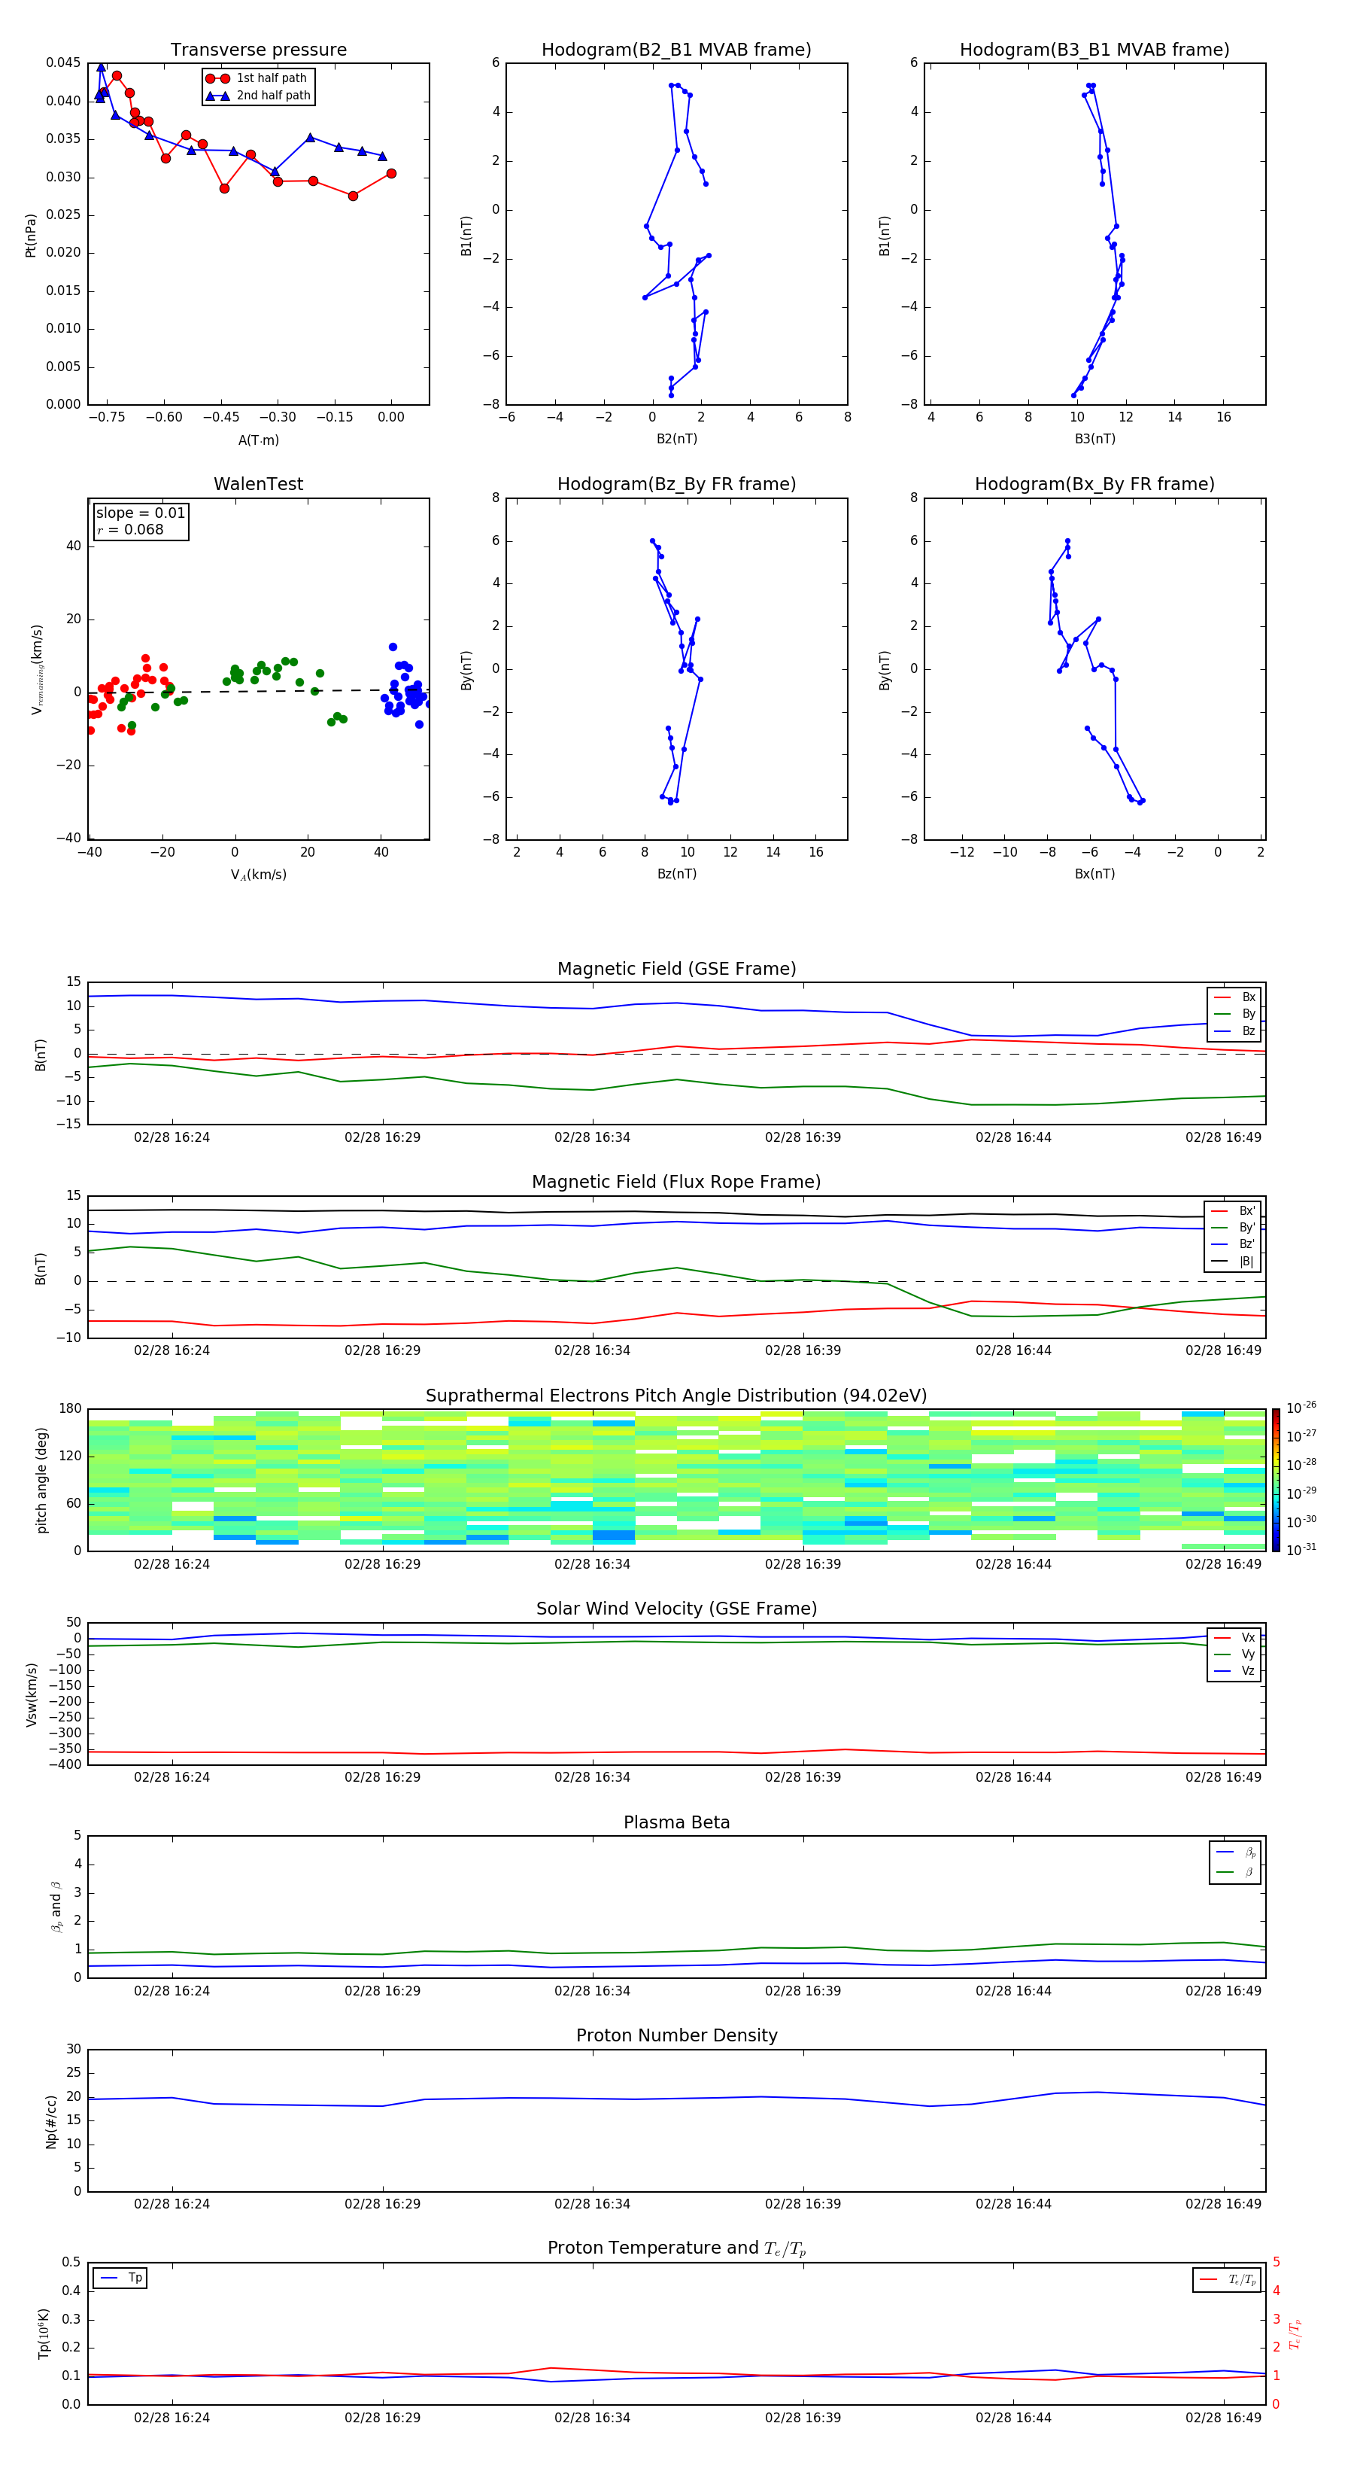Select the 'Hodogram(Bx_By FR frame)' title
Image resolution: width=1354 pixels, height=2484 pixels.
click(x=1094, y=484)
